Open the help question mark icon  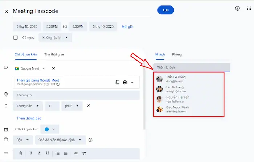(238, 8)
